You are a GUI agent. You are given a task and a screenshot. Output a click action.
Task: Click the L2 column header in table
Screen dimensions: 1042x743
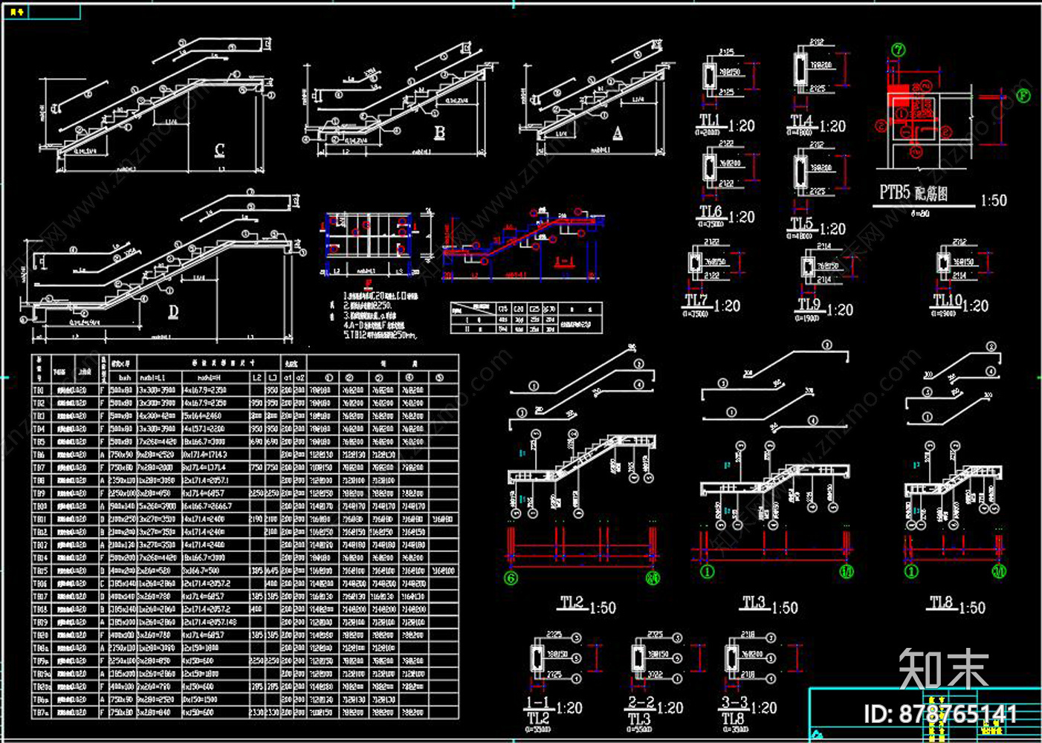pos(257,377)
